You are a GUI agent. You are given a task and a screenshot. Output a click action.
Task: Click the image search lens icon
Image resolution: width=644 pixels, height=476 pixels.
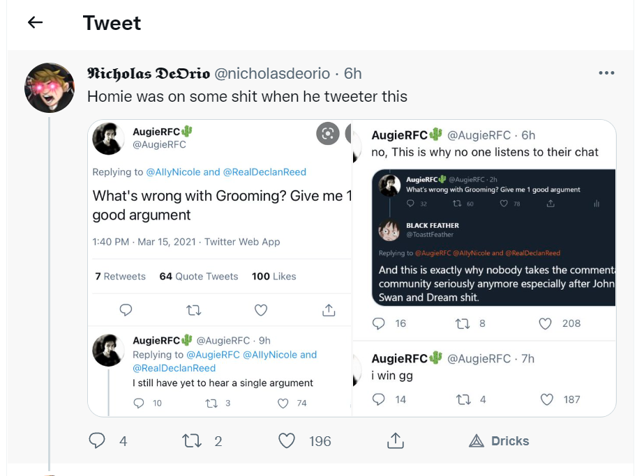click(328, 133)
